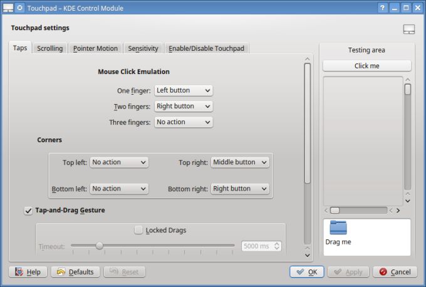
Task: Switch to the Scrolling tab
Action: [x=49, y=48]
